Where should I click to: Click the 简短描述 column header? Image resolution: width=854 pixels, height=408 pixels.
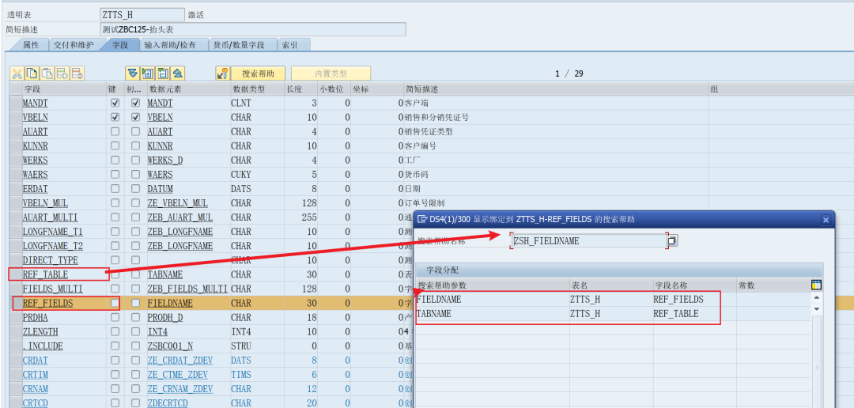tap(556, 89)
